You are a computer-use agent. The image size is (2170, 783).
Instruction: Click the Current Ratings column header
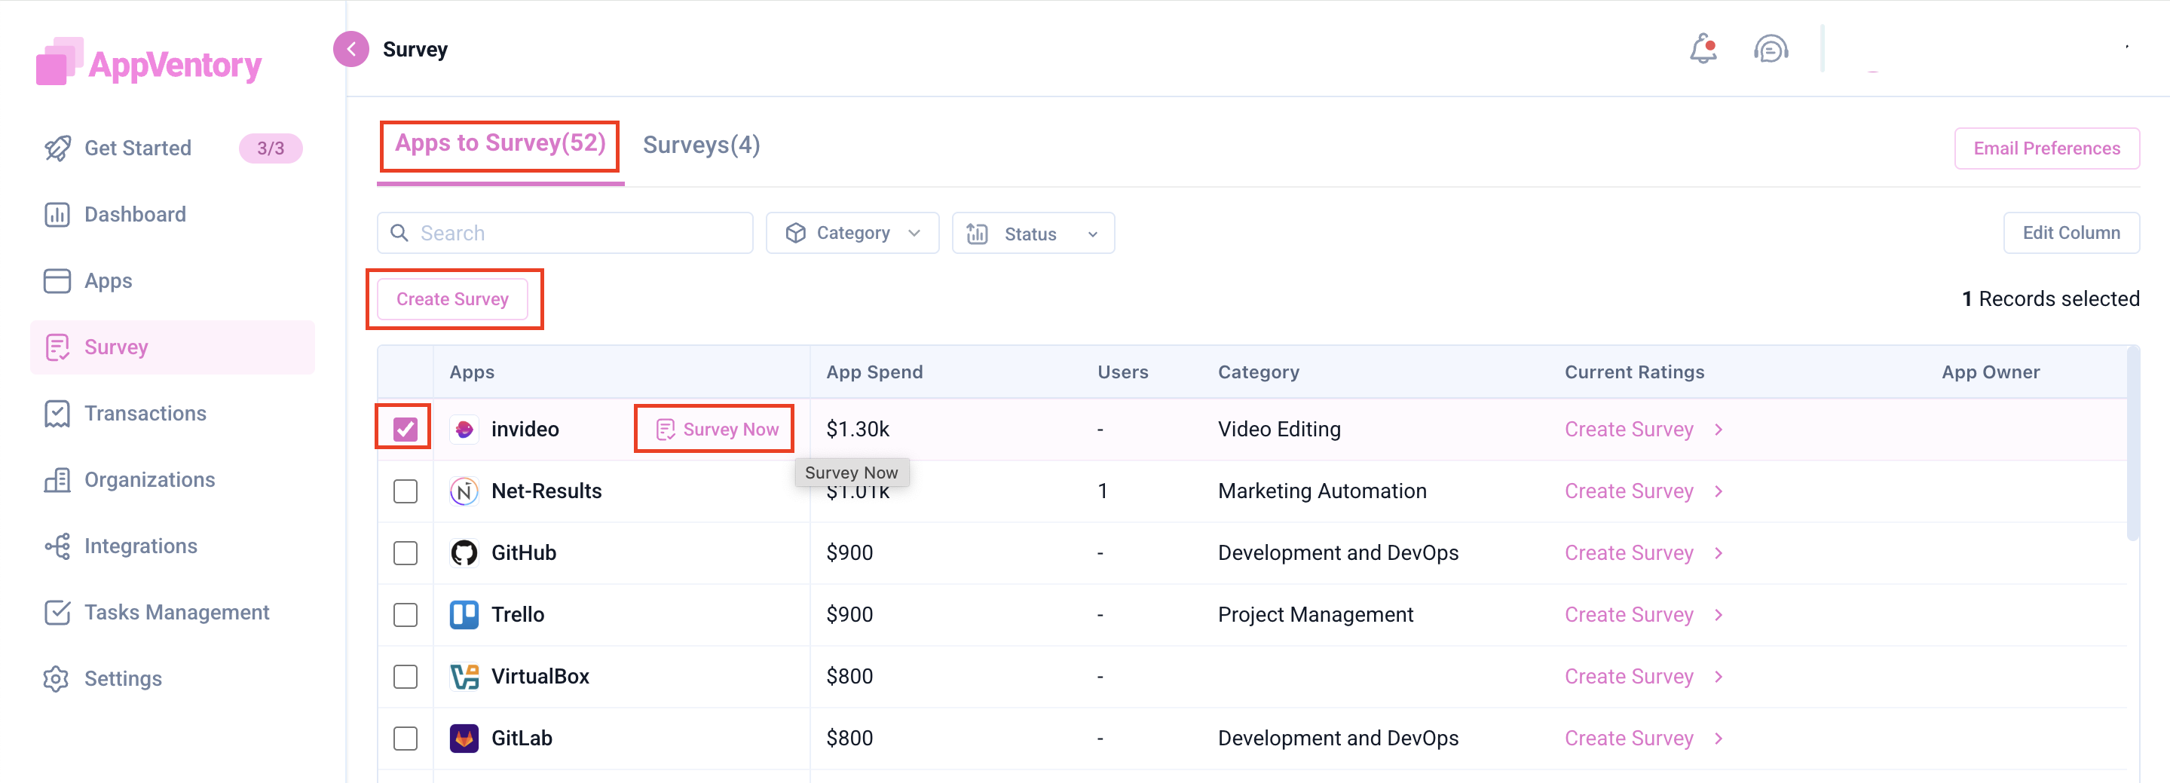click(1634, 372)
